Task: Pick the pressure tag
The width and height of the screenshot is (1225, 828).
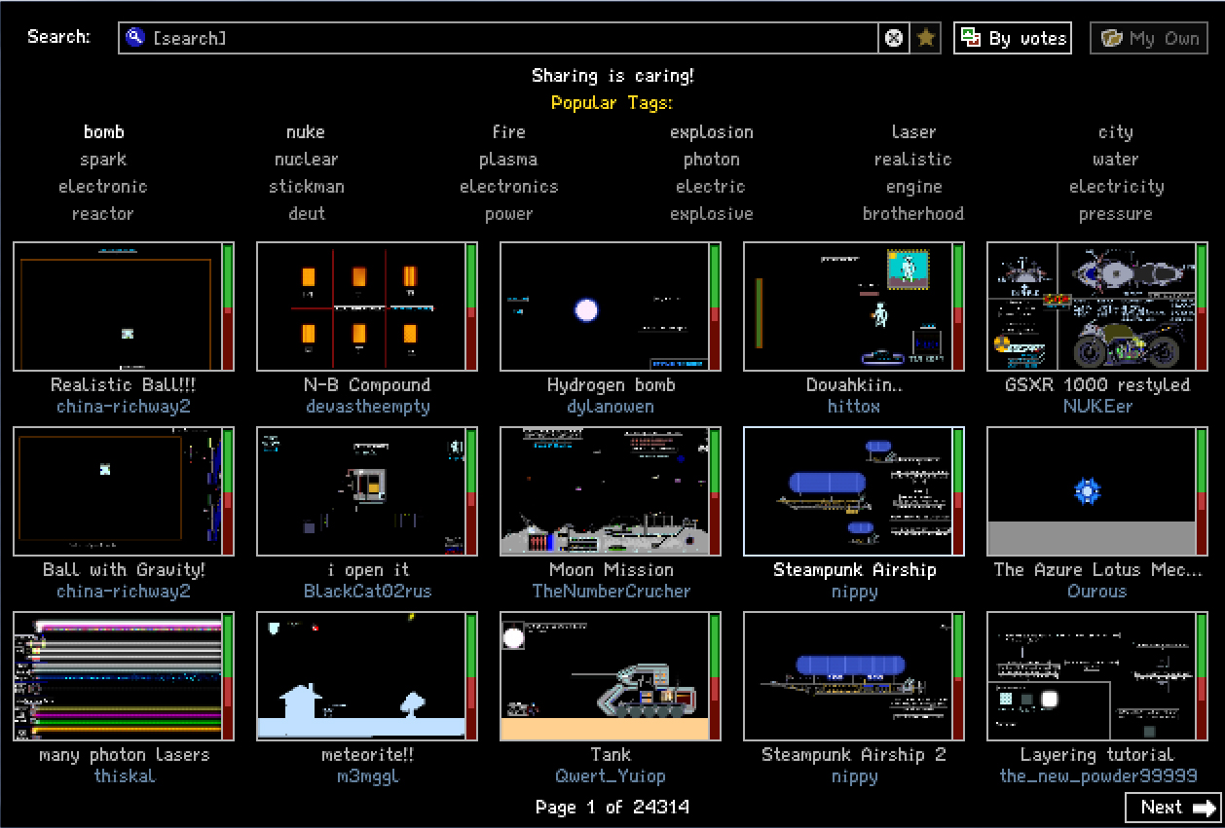Action: [x=1116, y=214]
